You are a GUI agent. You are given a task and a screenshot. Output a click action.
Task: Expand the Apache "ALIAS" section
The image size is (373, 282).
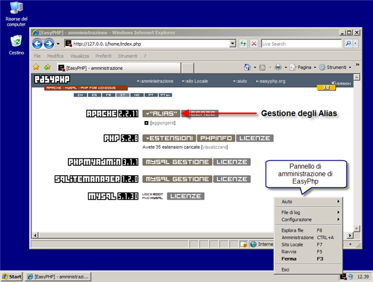(x=161, y=114)
